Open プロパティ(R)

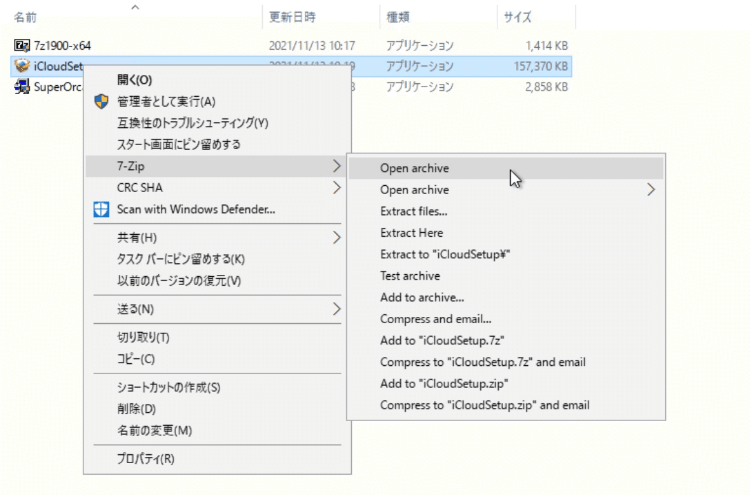[x=218, y=458]
